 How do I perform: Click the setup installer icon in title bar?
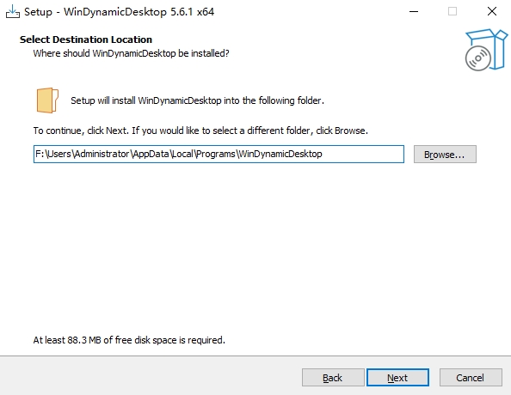[13, 12]
